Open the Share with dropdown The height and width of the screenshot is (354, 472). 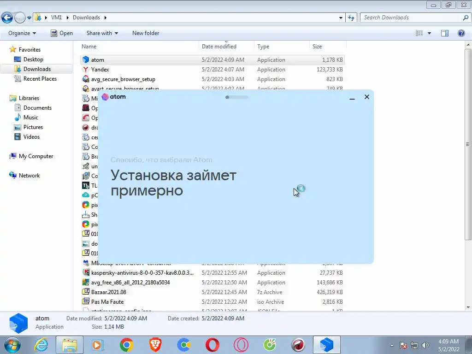click(x=102, y=33)
